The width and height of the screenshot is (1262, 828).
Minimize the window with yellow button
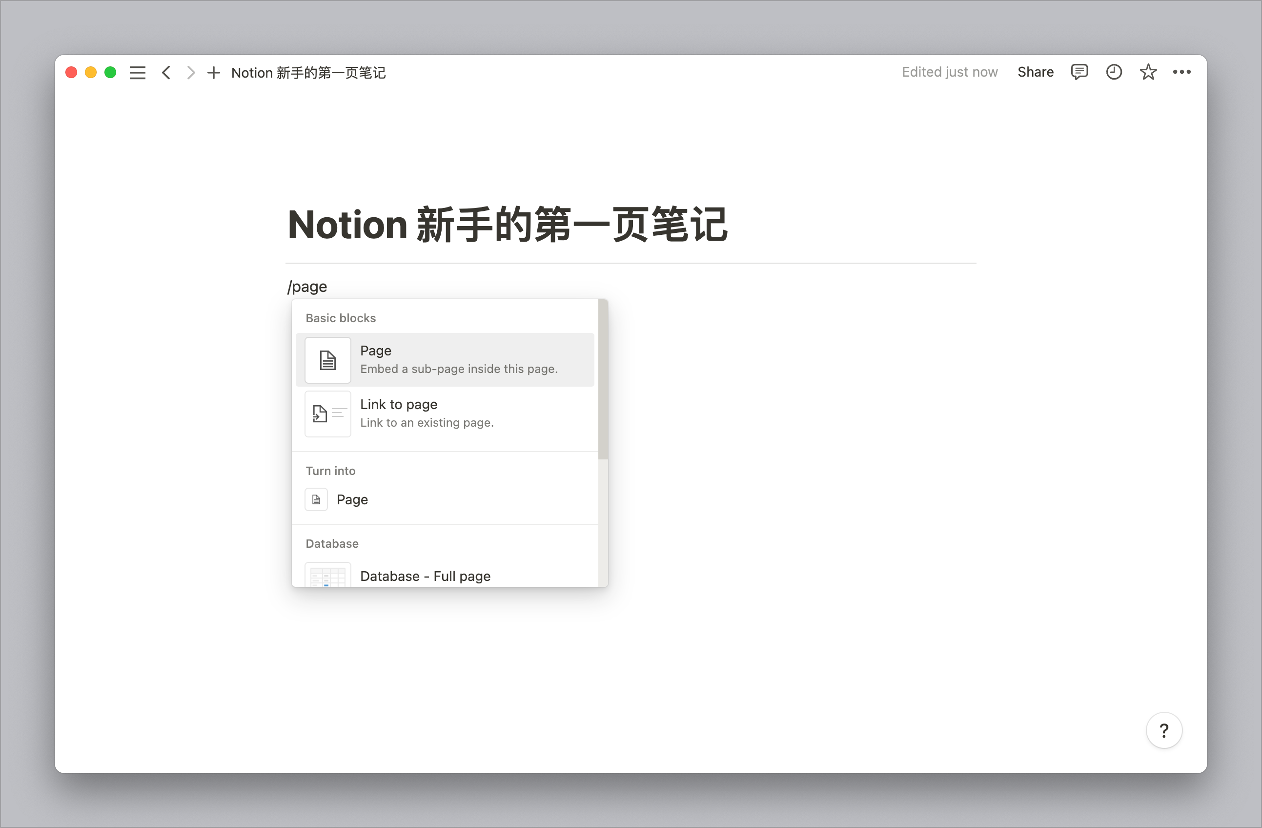tap(91, 72)
